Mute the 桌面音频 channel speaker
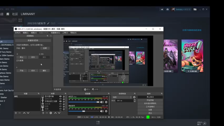 click(102, 111)
